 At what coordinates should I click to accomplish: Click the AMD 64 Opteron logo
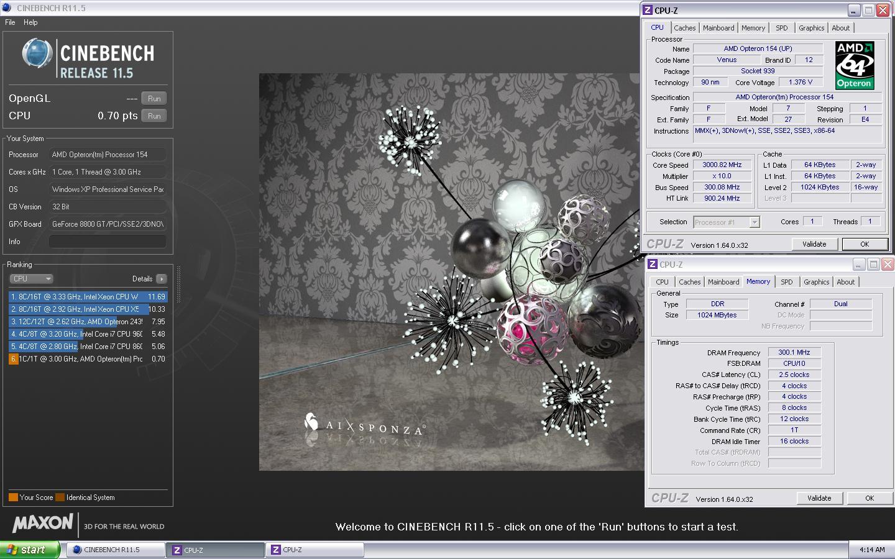pos(855,65)
